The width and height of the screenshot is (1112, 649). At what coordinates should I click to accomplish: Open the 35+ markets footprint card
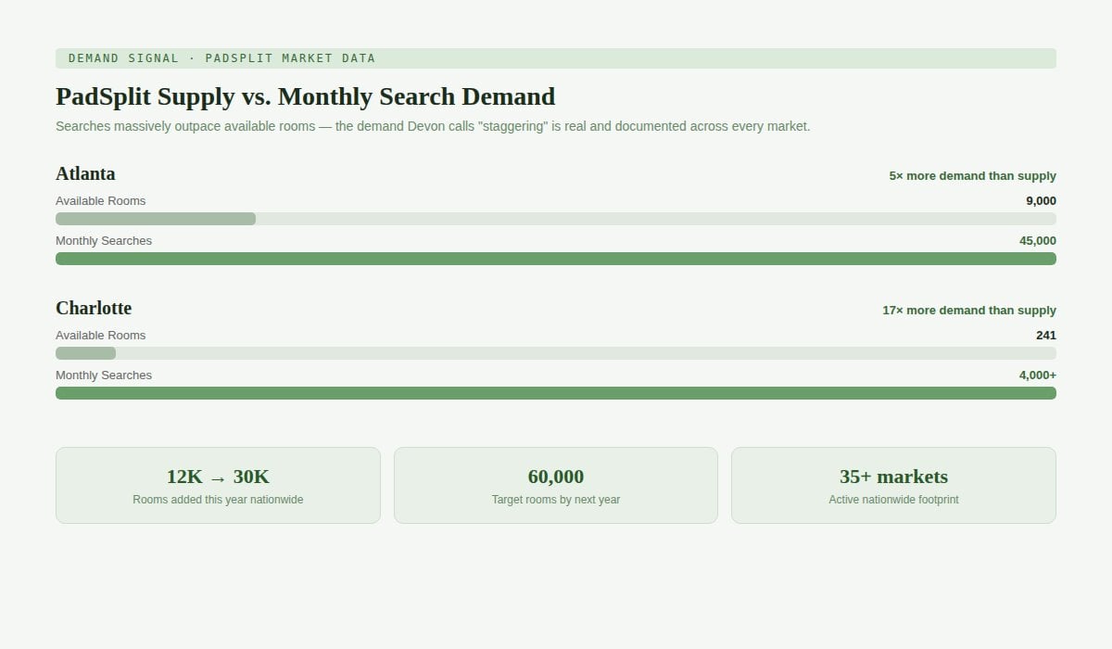tap(893, 486)
